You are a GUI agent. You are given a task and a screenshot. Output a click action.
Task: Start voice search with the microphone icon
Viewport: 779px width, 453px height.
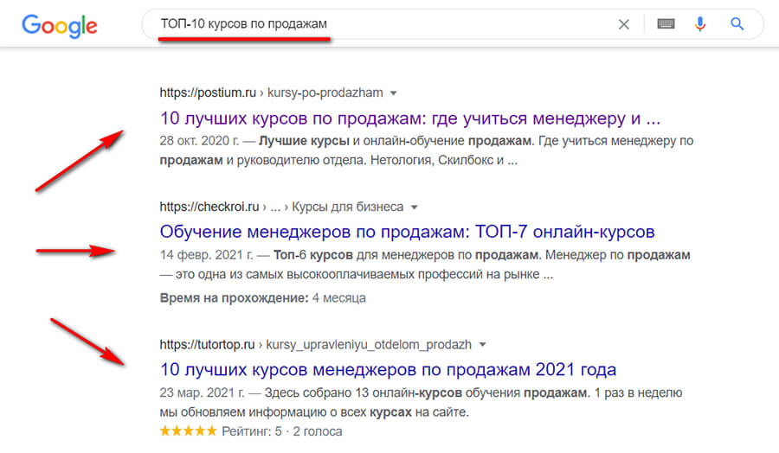pyautogui.click(x=700, y=25)
